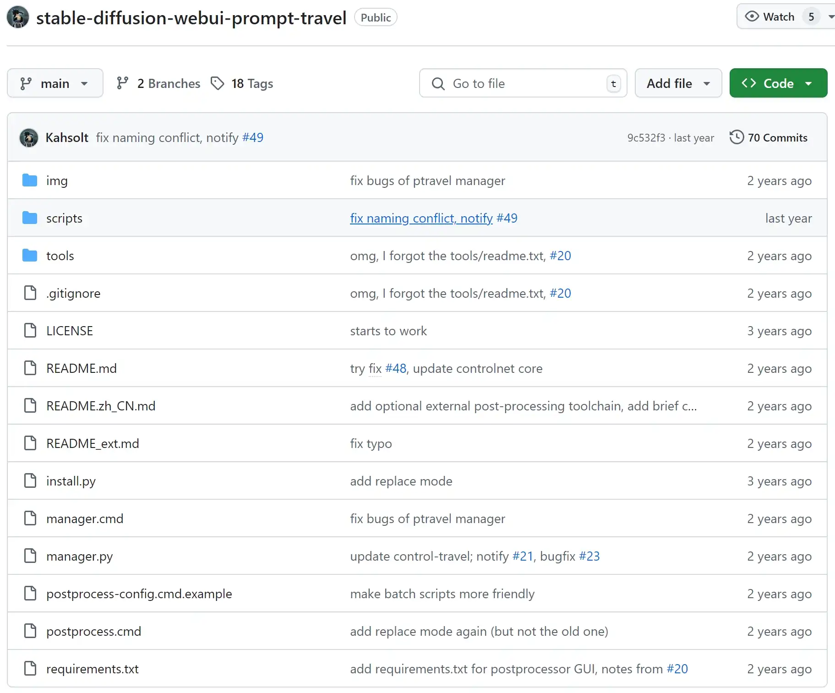View 70 Commits history
835x693 pixels.
[777, 137]
